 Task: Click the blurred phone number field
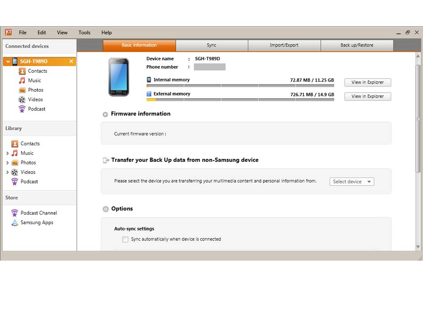coord(210,67)
